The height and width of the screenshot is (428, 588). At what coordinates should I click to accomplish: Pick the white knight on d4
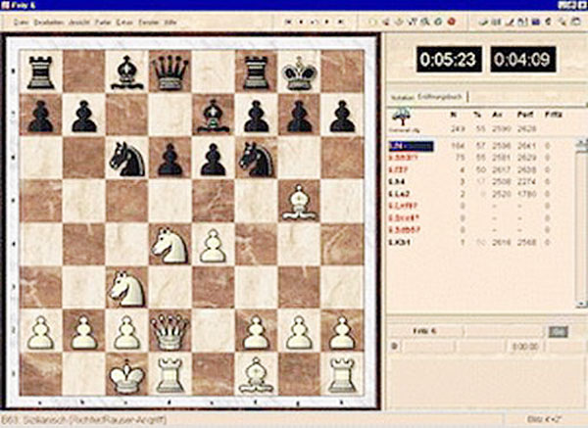171,245
